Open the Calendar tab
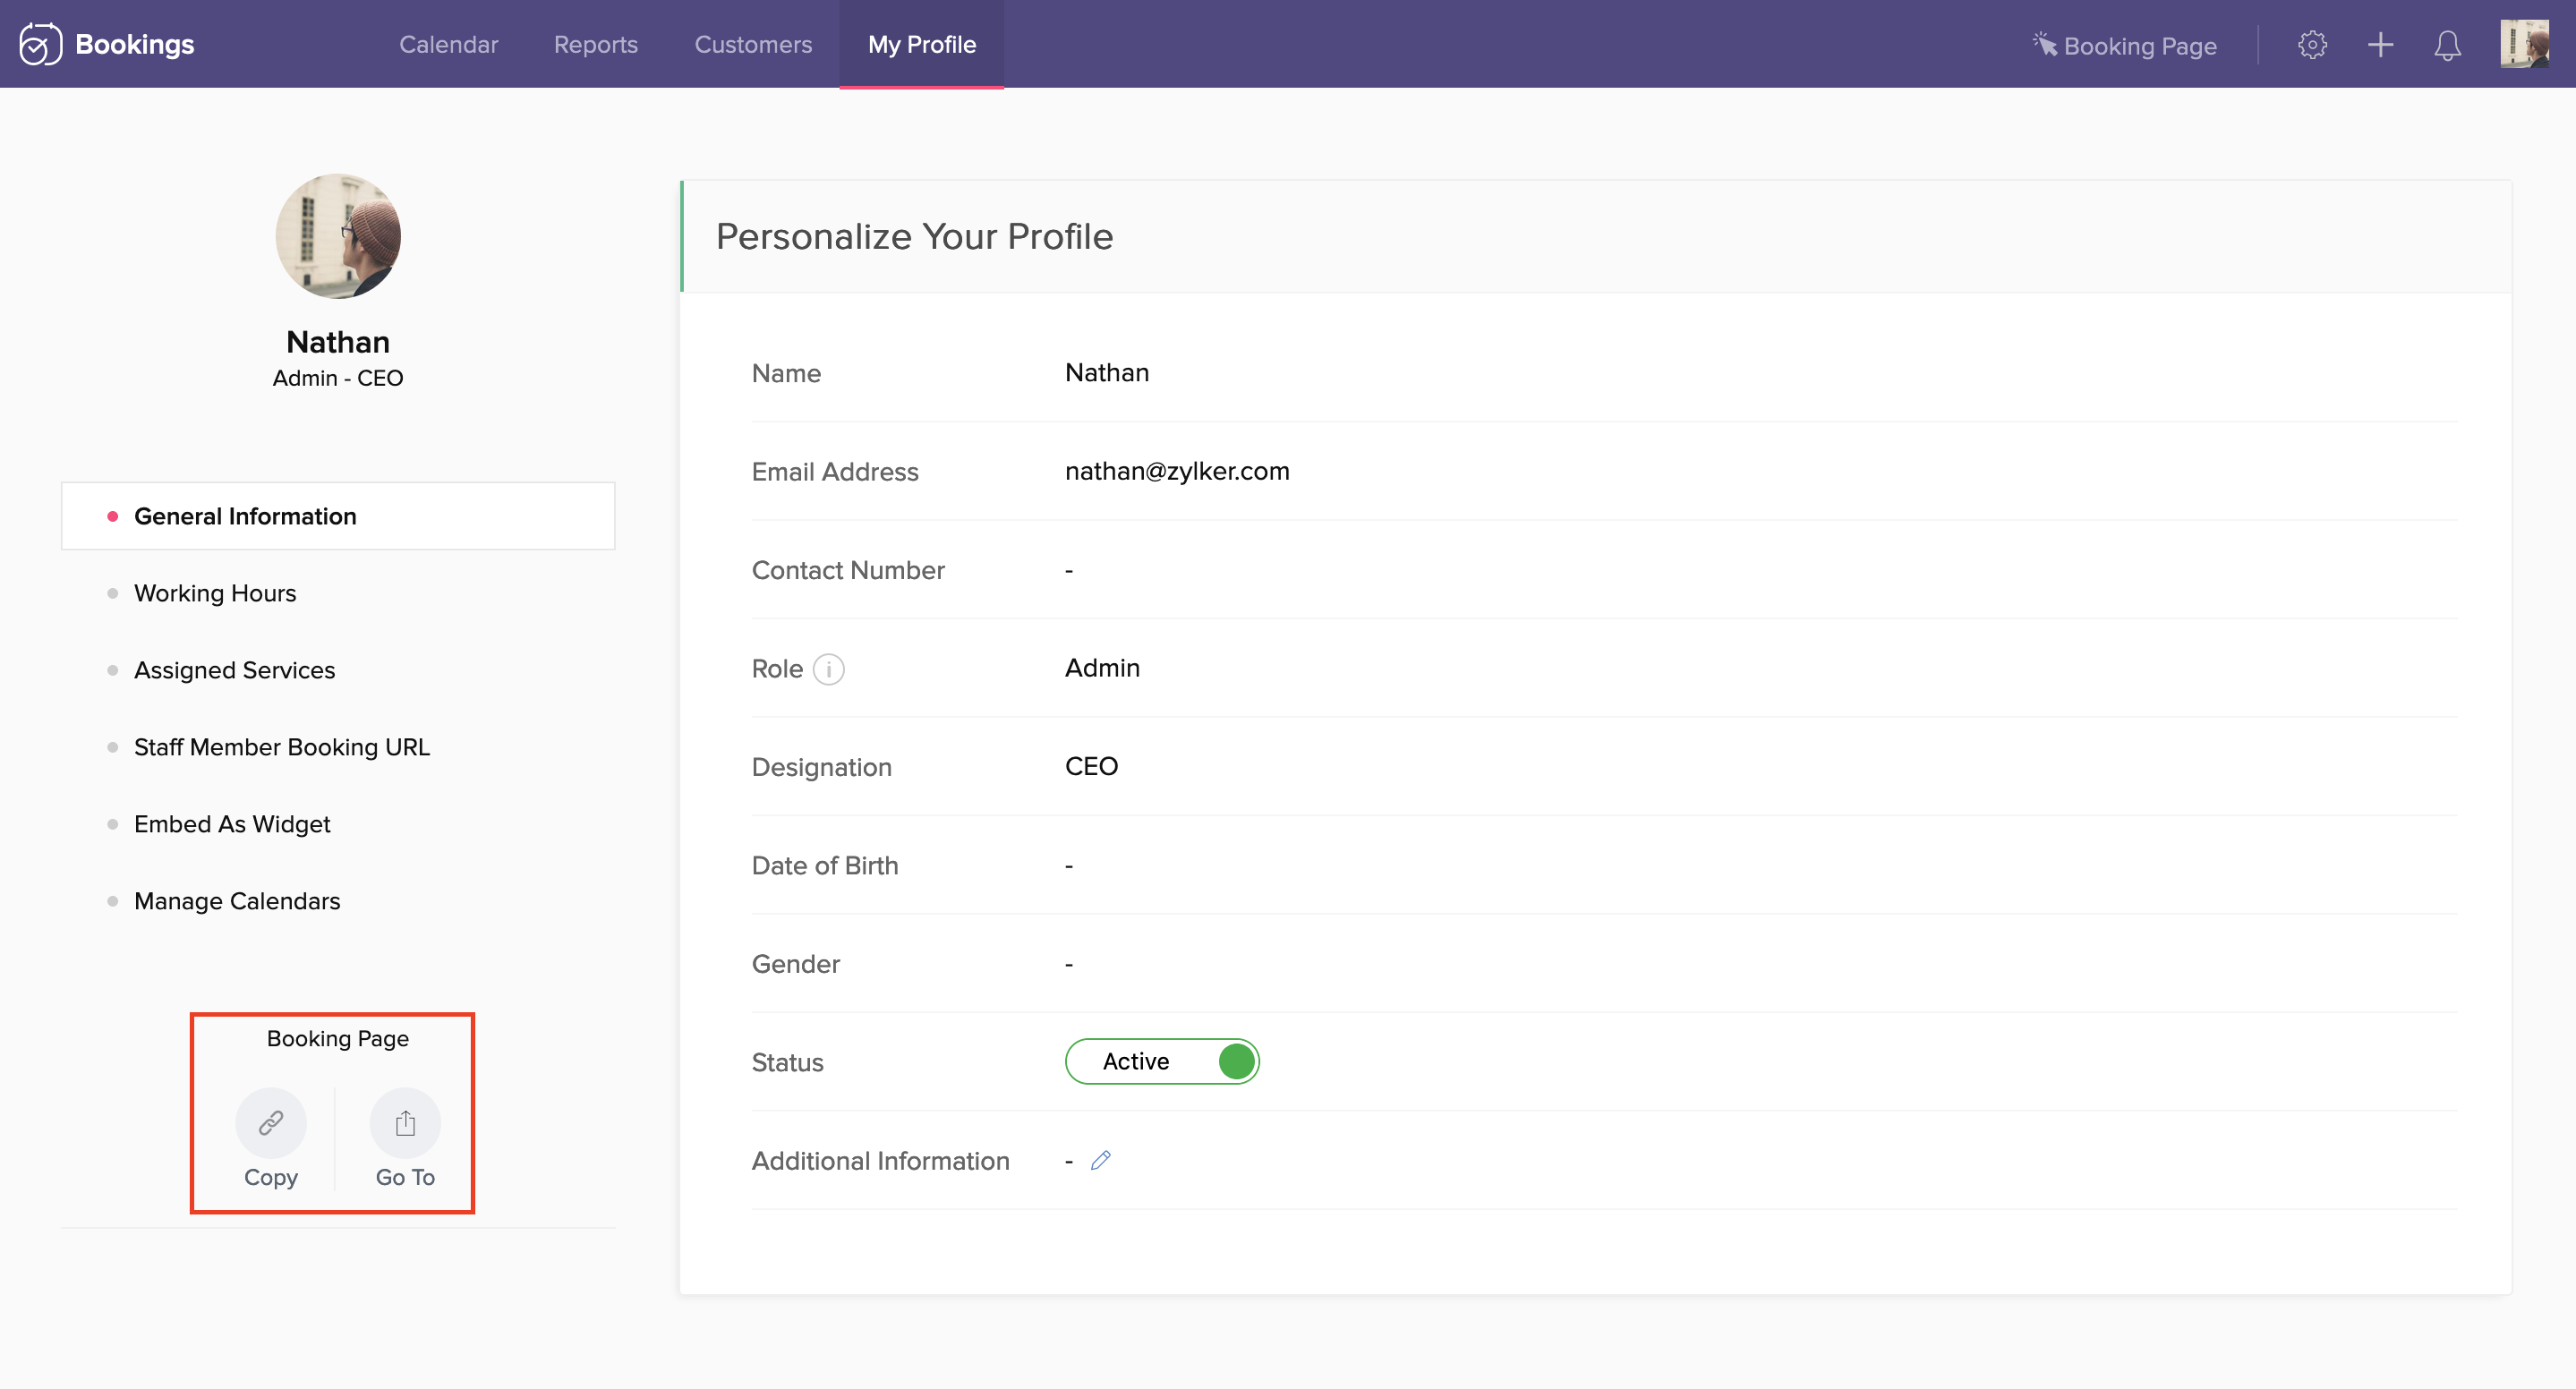2576x1389 pixels. pos(448,45)
